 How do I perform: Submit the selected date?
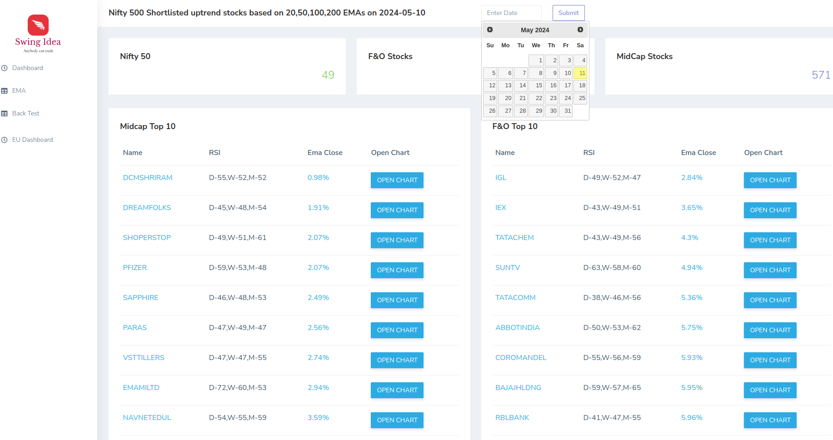click(x=569, y=13)
